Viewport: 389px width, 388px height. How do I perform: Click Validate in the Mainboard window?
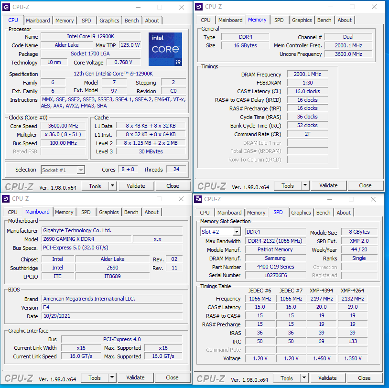(135, 377)
